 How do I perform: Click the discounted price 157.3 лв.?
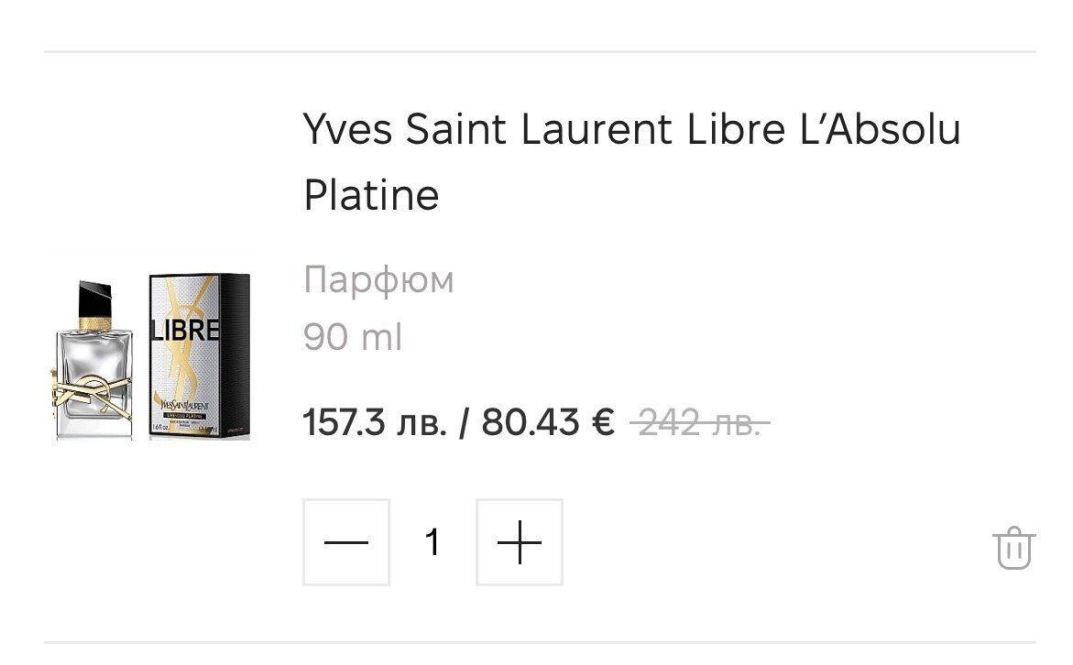375,423
